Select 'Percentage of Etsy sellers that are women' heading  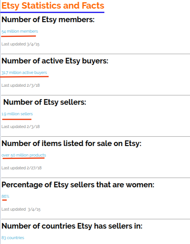click(x=78, y=185)
